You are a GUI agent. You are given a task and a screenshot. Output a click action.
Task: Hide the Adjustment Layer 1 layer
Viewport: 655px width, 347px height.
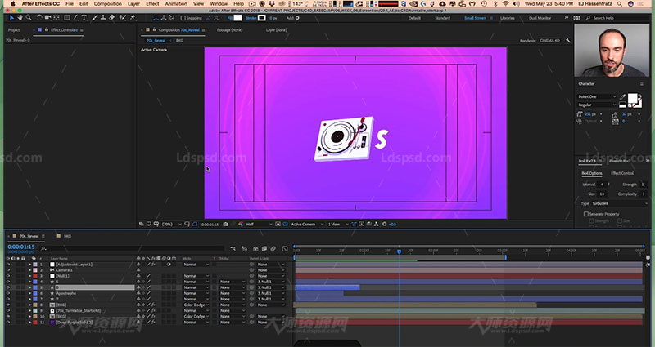pos(8,264)
